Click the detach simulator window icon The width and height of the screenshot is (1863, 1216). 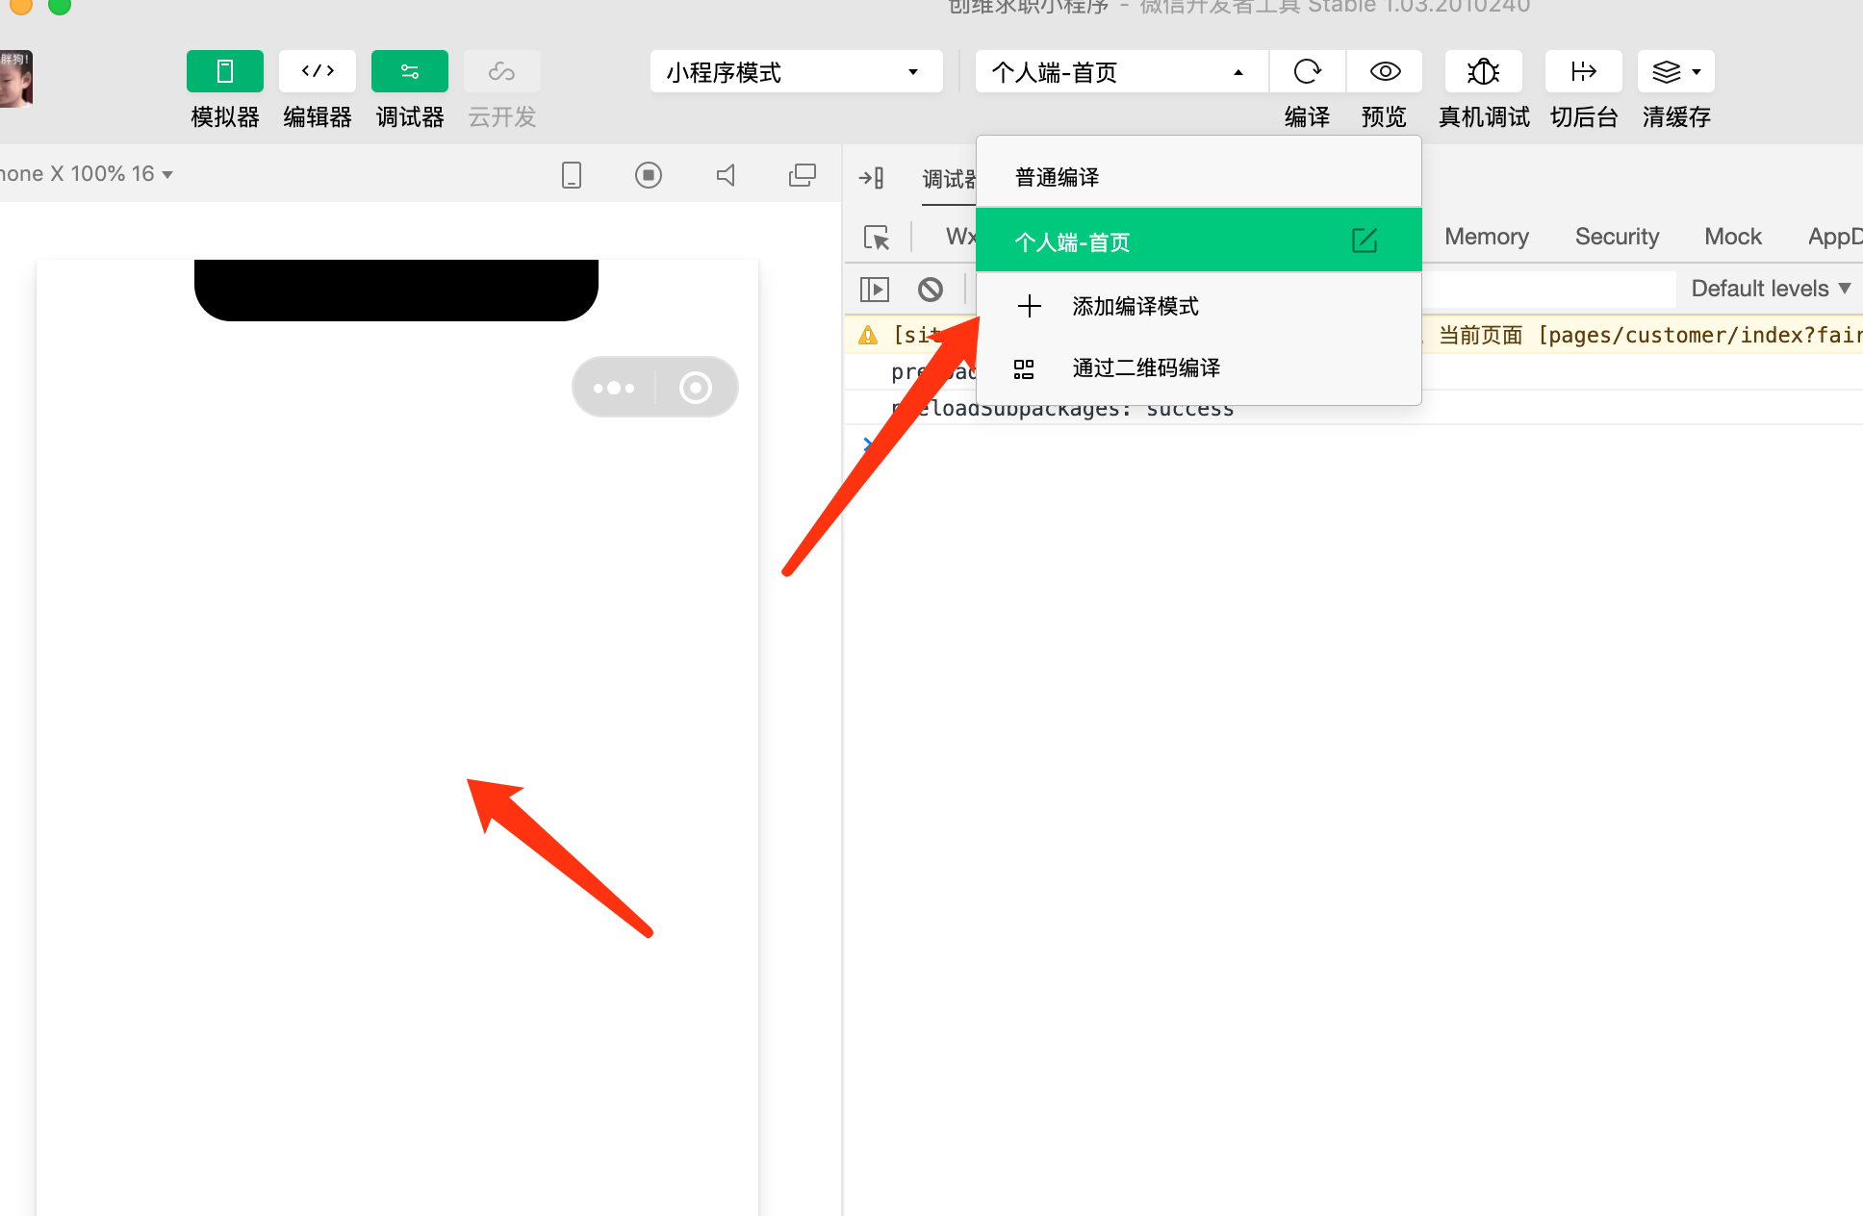click(802, 175)
